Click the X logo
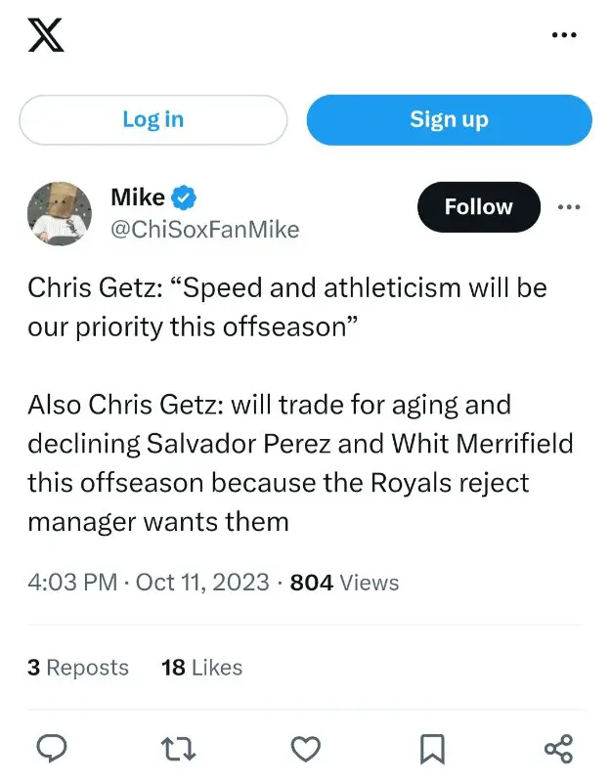This screenshot has width=611, height=782. click(47, 35)
